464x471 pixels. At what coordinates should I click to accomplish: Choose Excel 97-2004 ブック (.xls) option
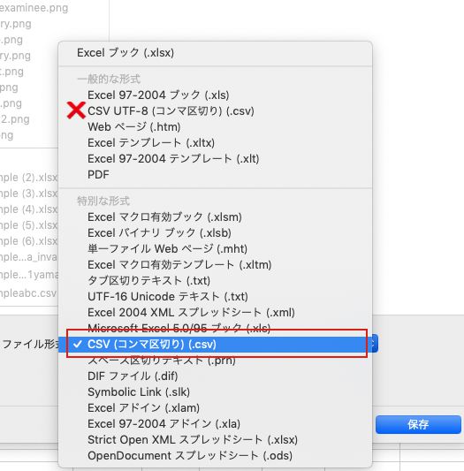(x=215, y=95)
